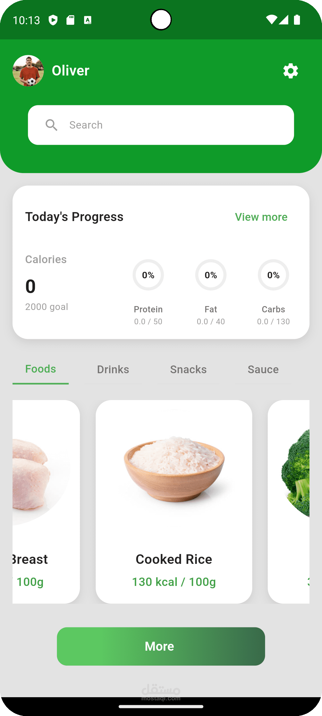Tap Oliver's profile avatar picture
This screenshot has height=716, width=322.
28,71
